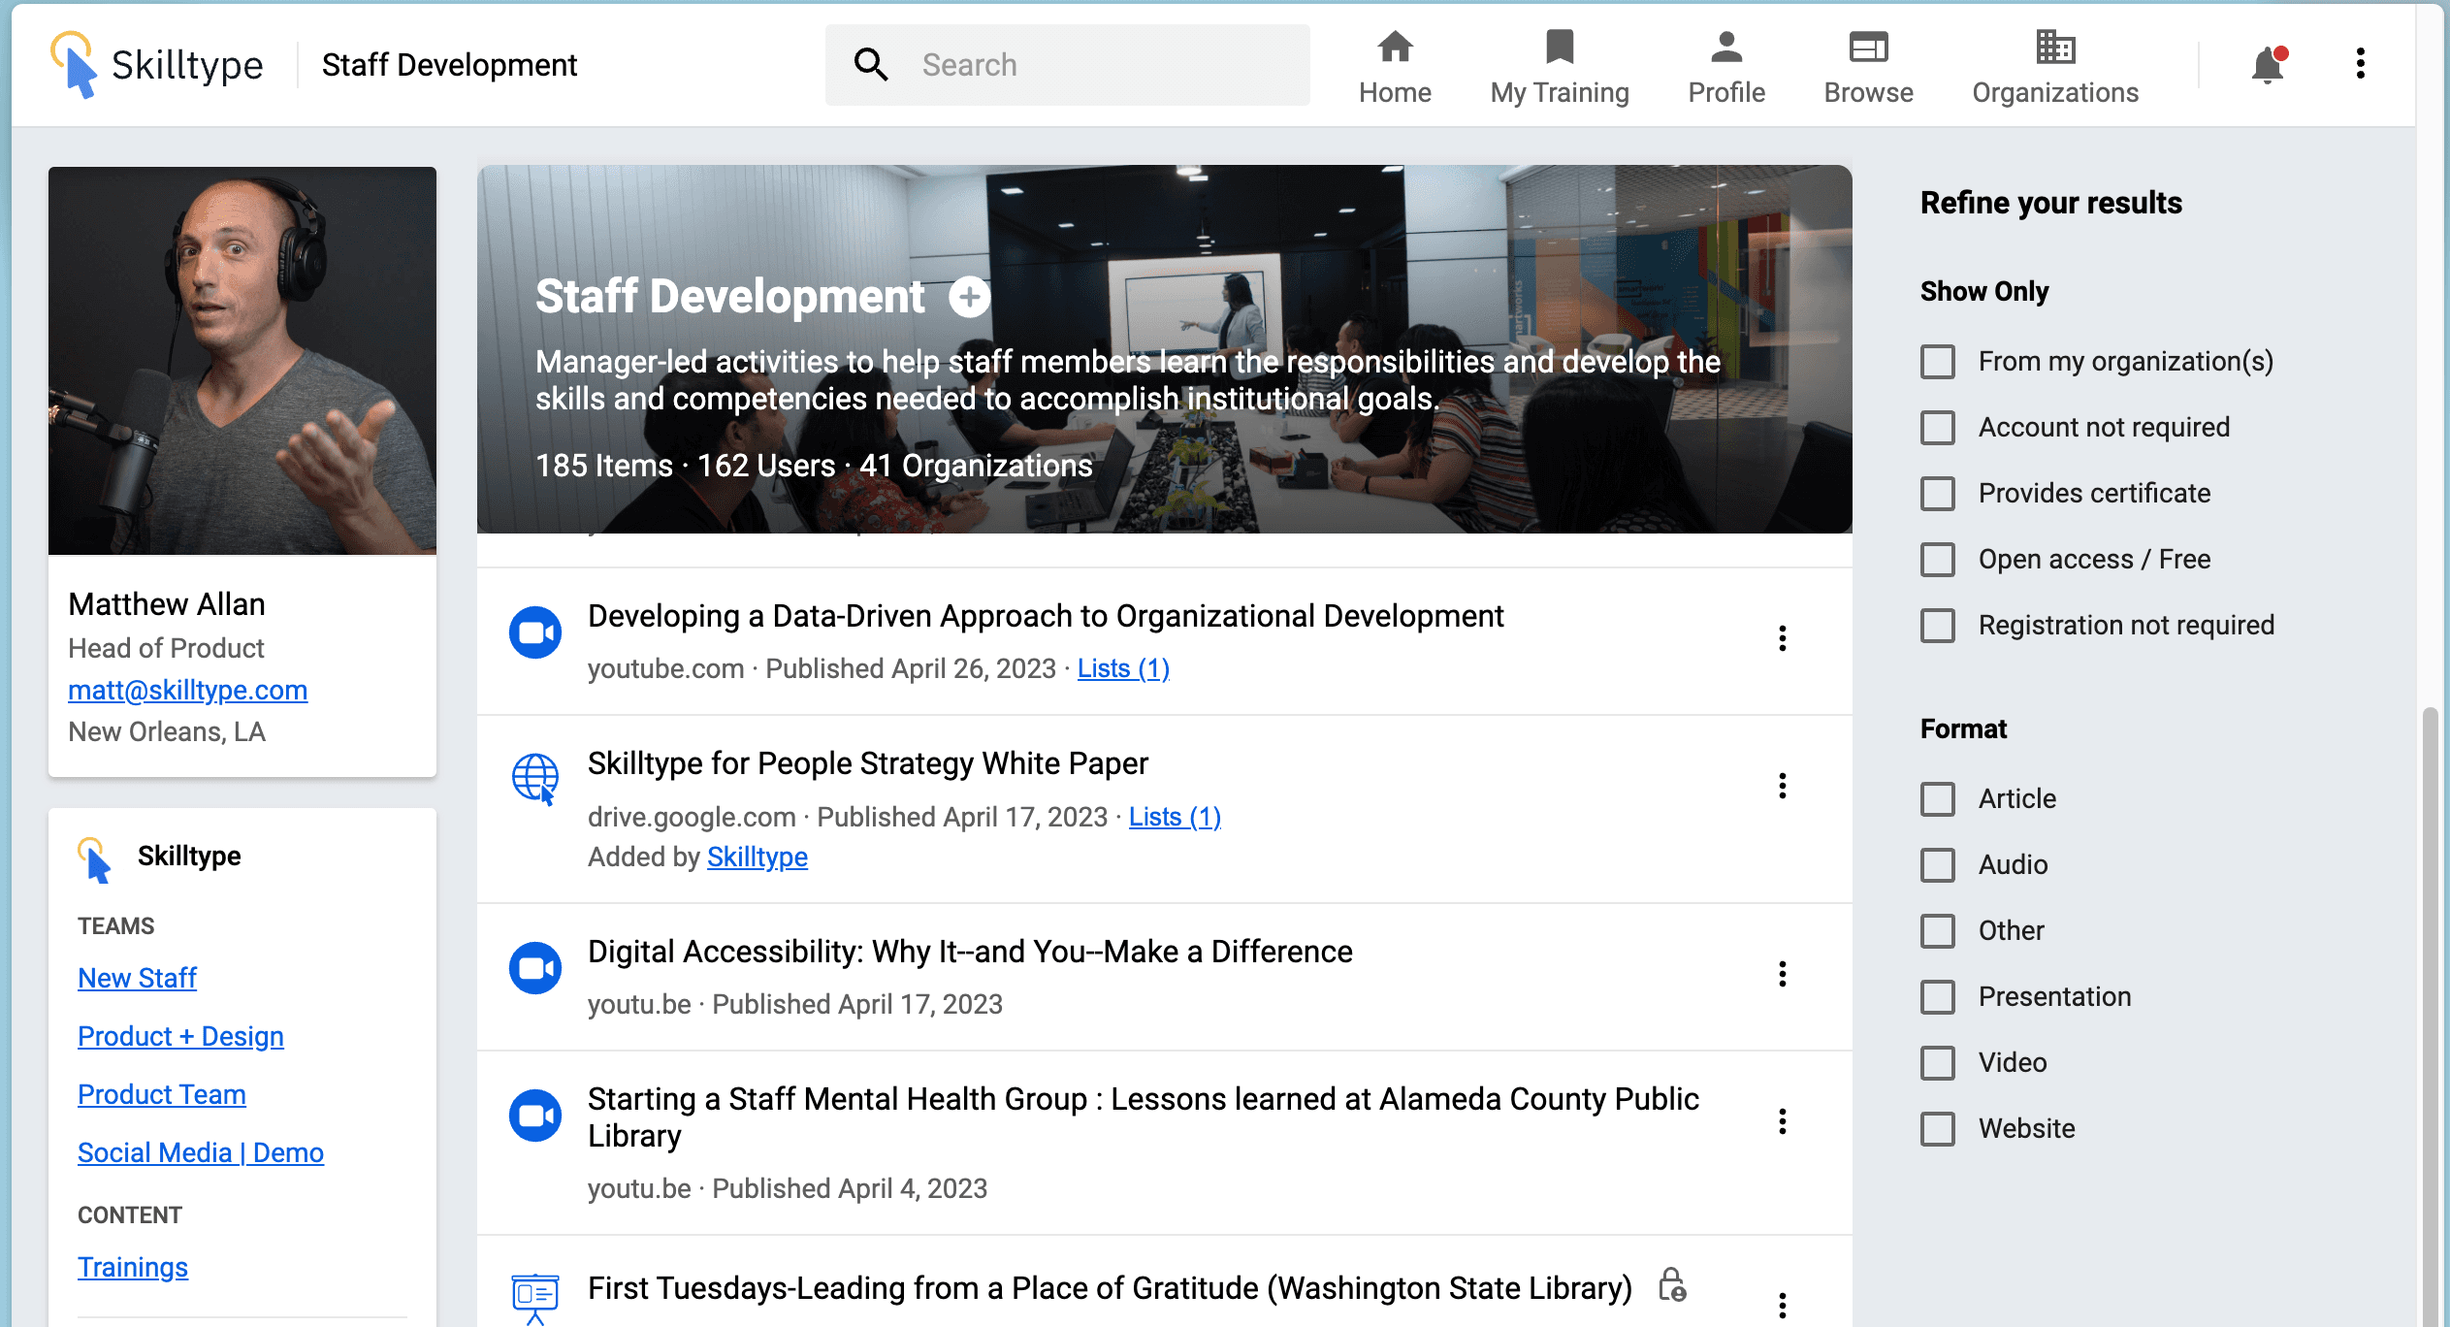Open the Product + Design team link
Image resolution: width=2450 pixels, height=1327 pixels.
(180, 1036)
